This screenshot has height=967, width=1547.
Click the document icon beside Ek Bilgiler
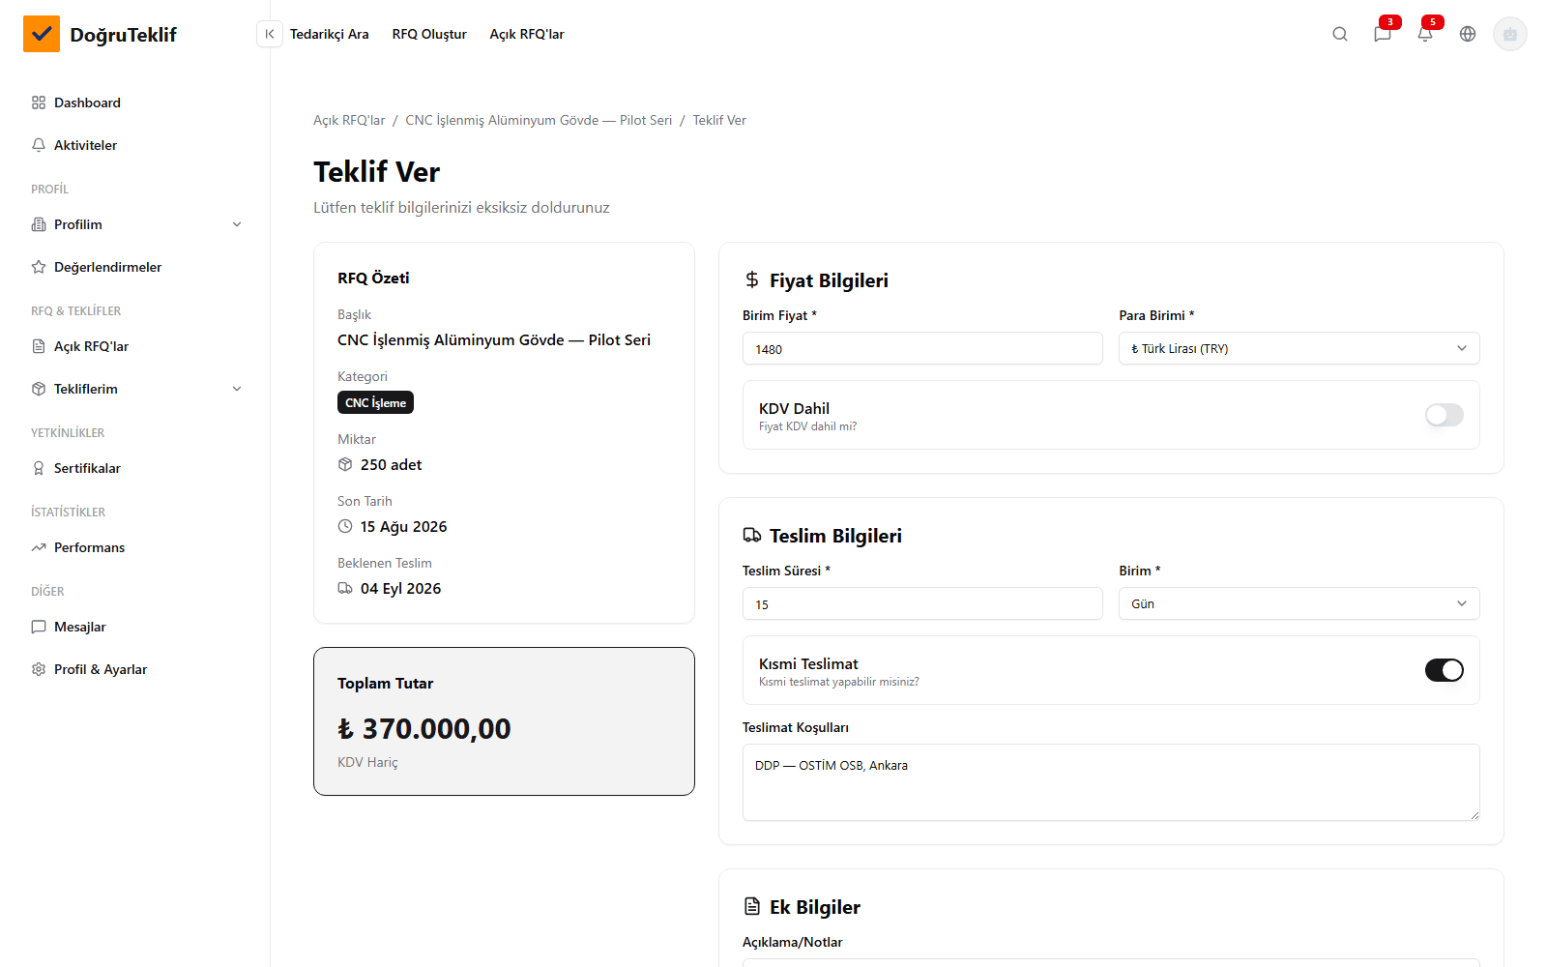click(752, 906)
